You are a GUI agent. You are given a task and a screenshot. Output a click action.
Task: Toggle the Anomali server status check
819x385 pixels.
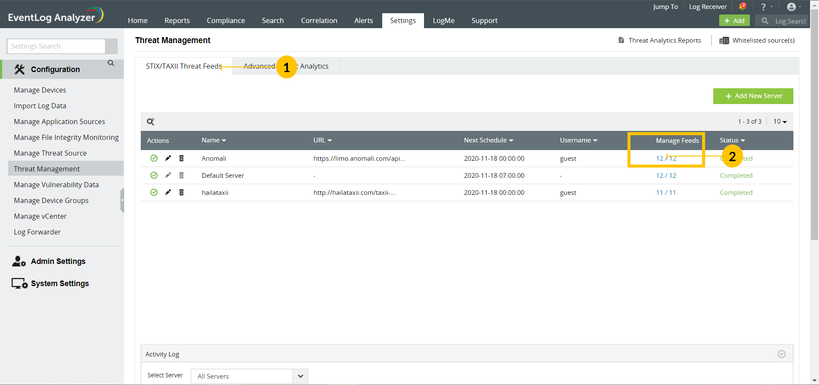coord(154,158)
